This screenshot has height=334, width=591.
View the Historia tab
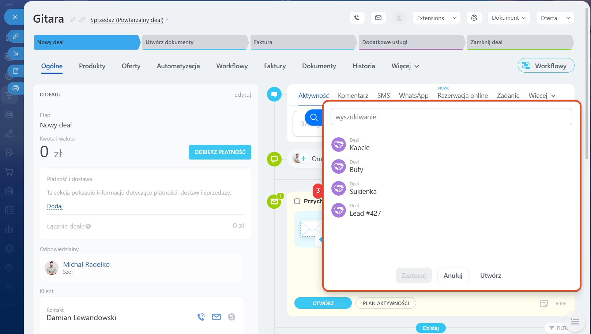364,66
